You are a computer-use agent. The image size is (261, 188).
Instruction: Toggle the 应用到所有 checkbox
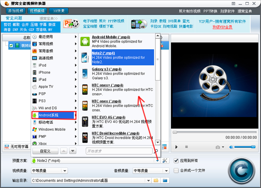176,160
